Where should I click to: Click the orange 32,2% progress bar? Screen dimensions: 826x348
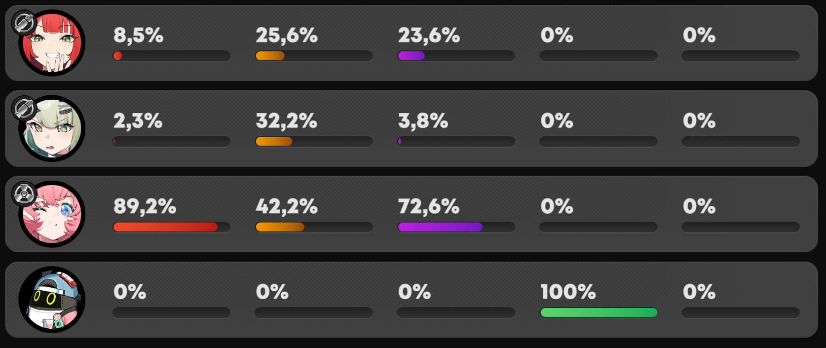314,142
